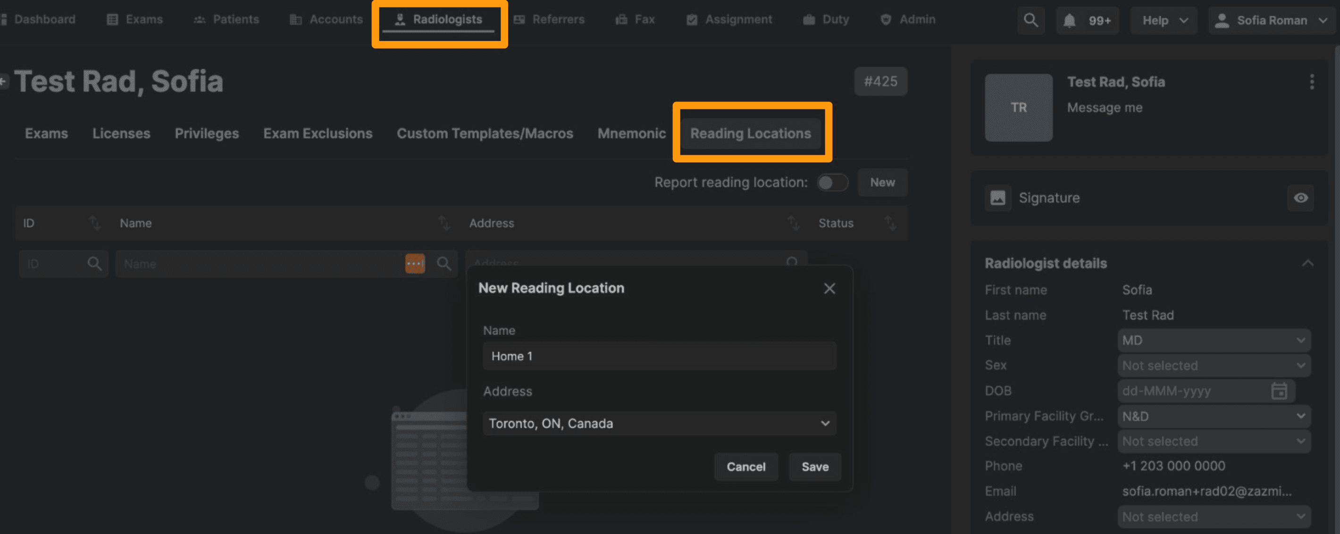Open the Assignment menu item
The image size is (1340, 534).
coord(729,20)
